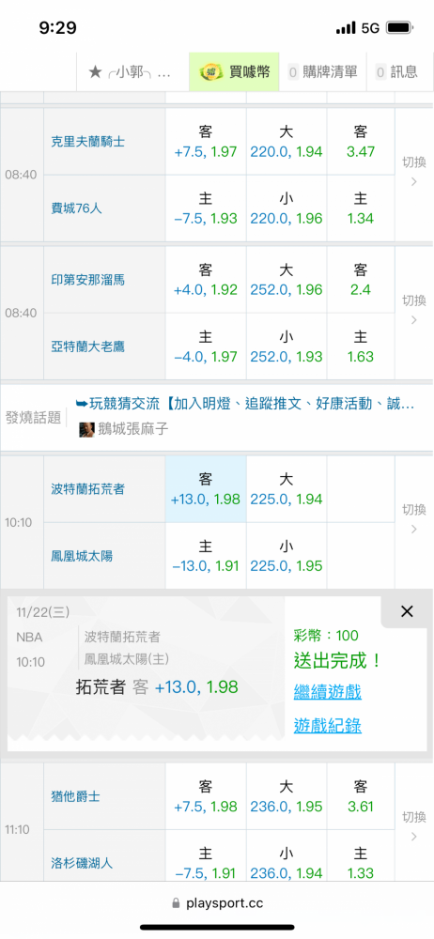
Task: Open the 購牌清單 tab
Action: 322,72
